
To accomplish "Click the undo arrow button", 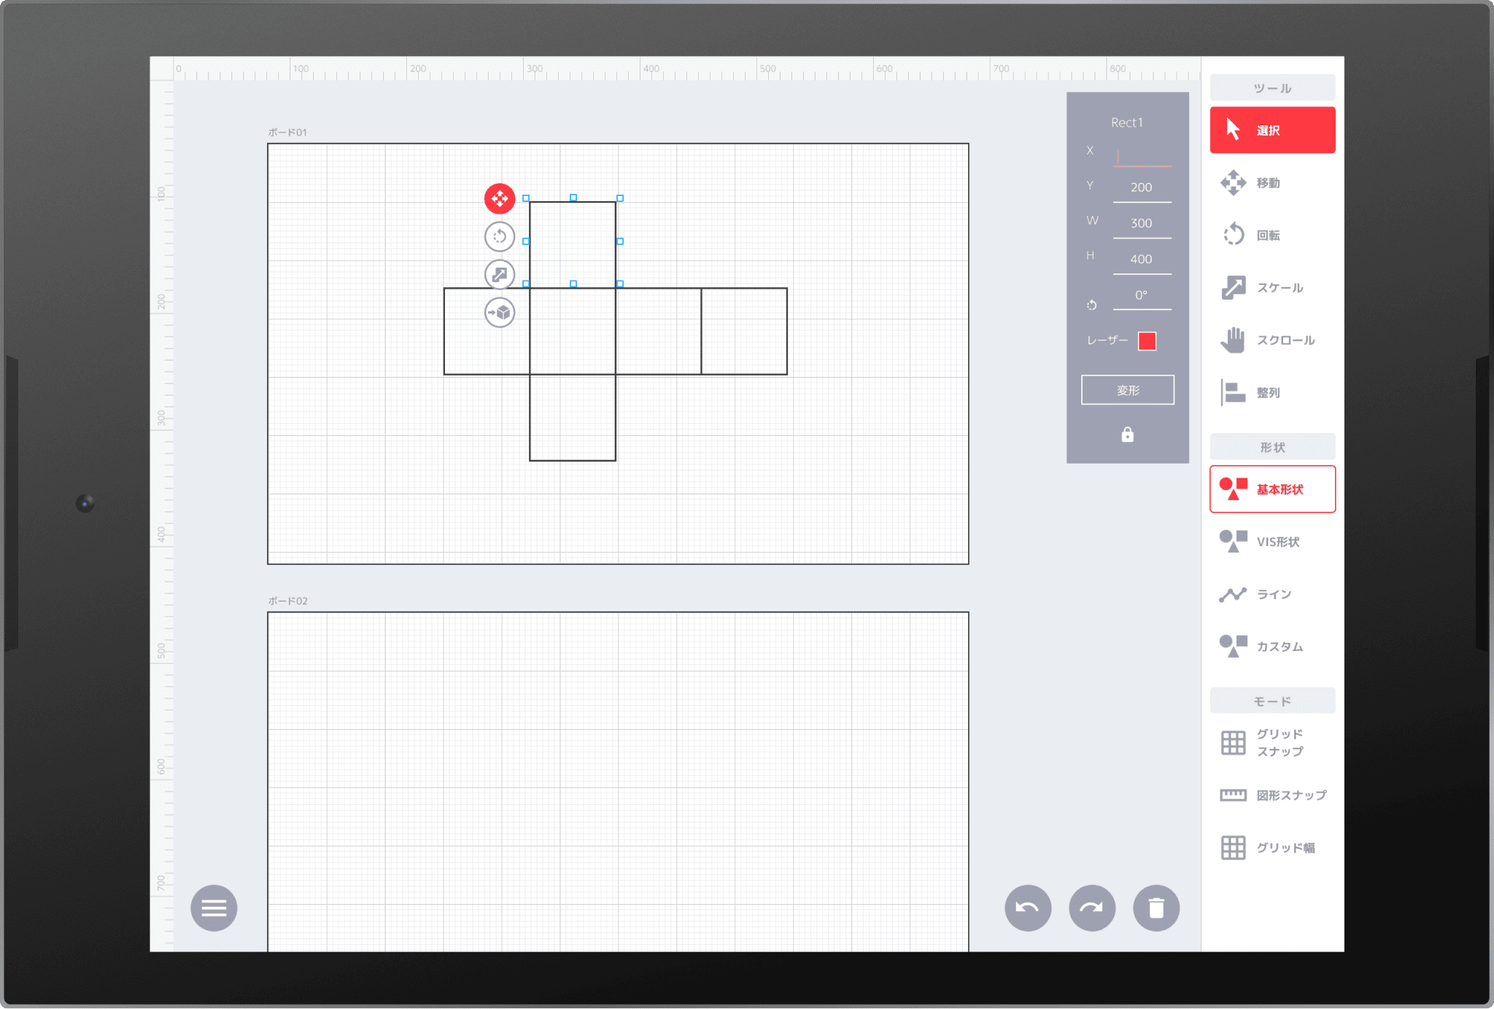I will tap(1027, 908).
